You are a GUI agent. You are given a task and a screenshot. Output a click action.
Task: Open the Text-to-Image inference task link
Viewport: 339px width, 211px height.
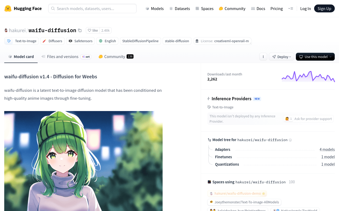[x=220, y=107]
